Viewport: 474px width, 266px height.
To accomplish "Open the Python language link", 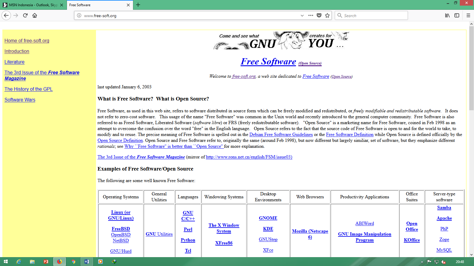I will click(x=188, y=240).
